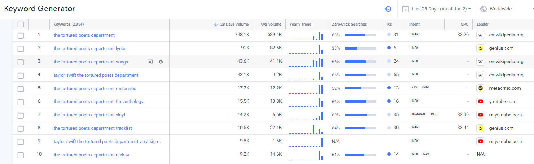Sort by Avg Volume column header
The height and width of the screenshot is (164, 534).
[x=271, y=25]
